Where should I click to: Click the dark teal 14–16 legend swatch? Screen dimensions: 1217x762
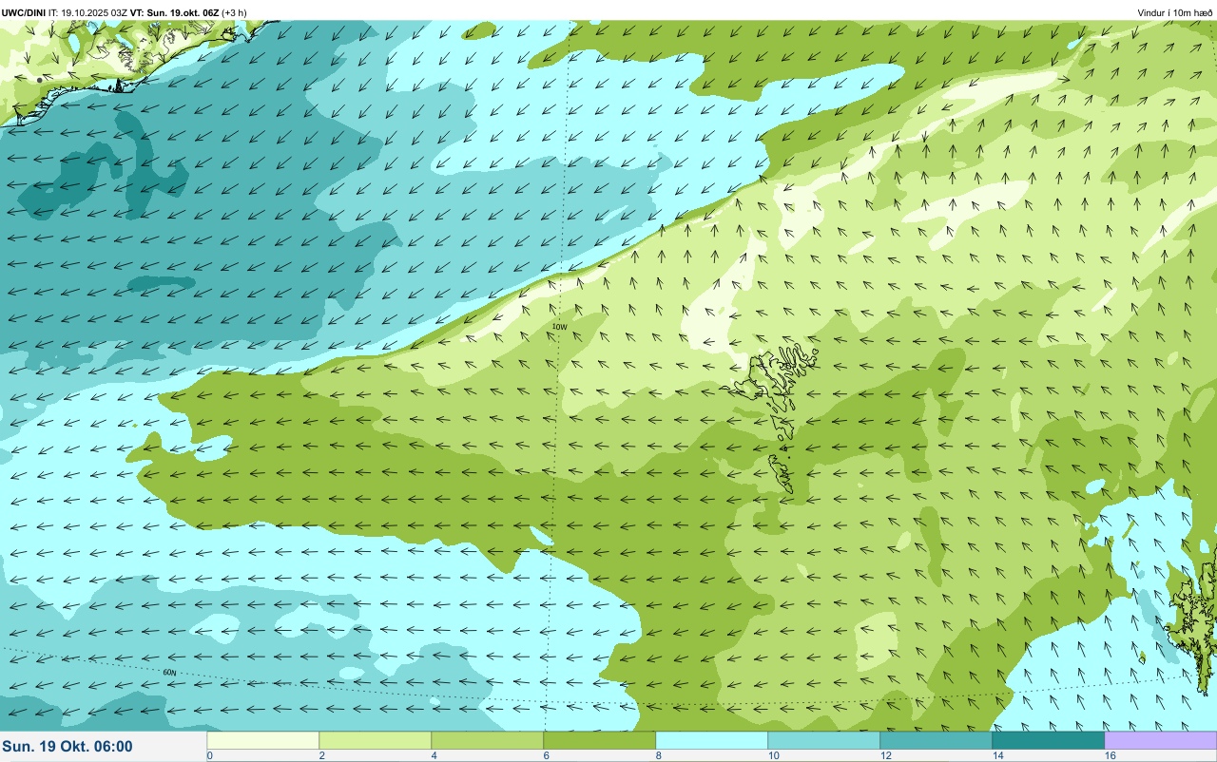click(1049, 740)
